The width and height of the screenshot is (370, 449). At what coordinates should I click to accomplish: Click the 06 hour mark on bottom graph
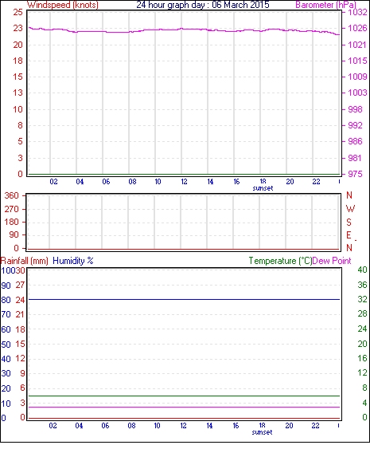(x=105, y=426)
